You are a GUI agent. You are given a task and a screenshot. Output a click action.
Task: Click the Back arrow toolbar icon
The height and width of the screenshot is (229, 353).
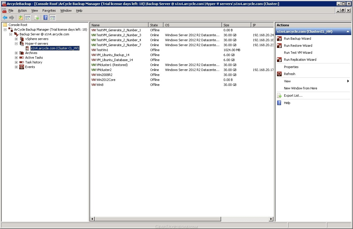pyautogui.click(x=5, y=18)
